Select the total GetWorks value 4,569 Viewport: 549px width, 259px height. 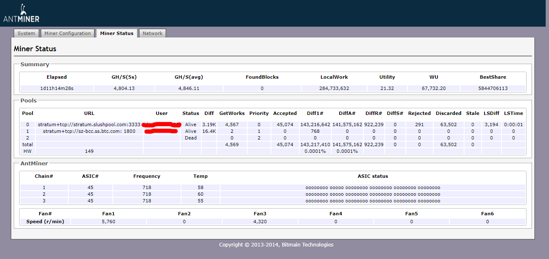[232, 144]
